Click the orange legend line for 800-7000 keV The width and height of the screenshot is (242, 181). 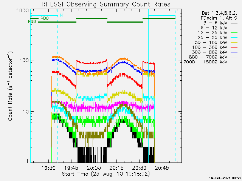coord(234,57)
